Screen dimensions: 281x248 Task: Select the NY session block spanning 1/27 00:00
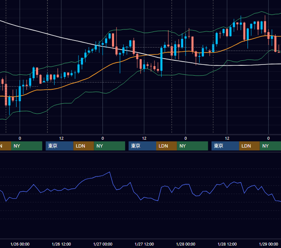click(x=110, y=146)
